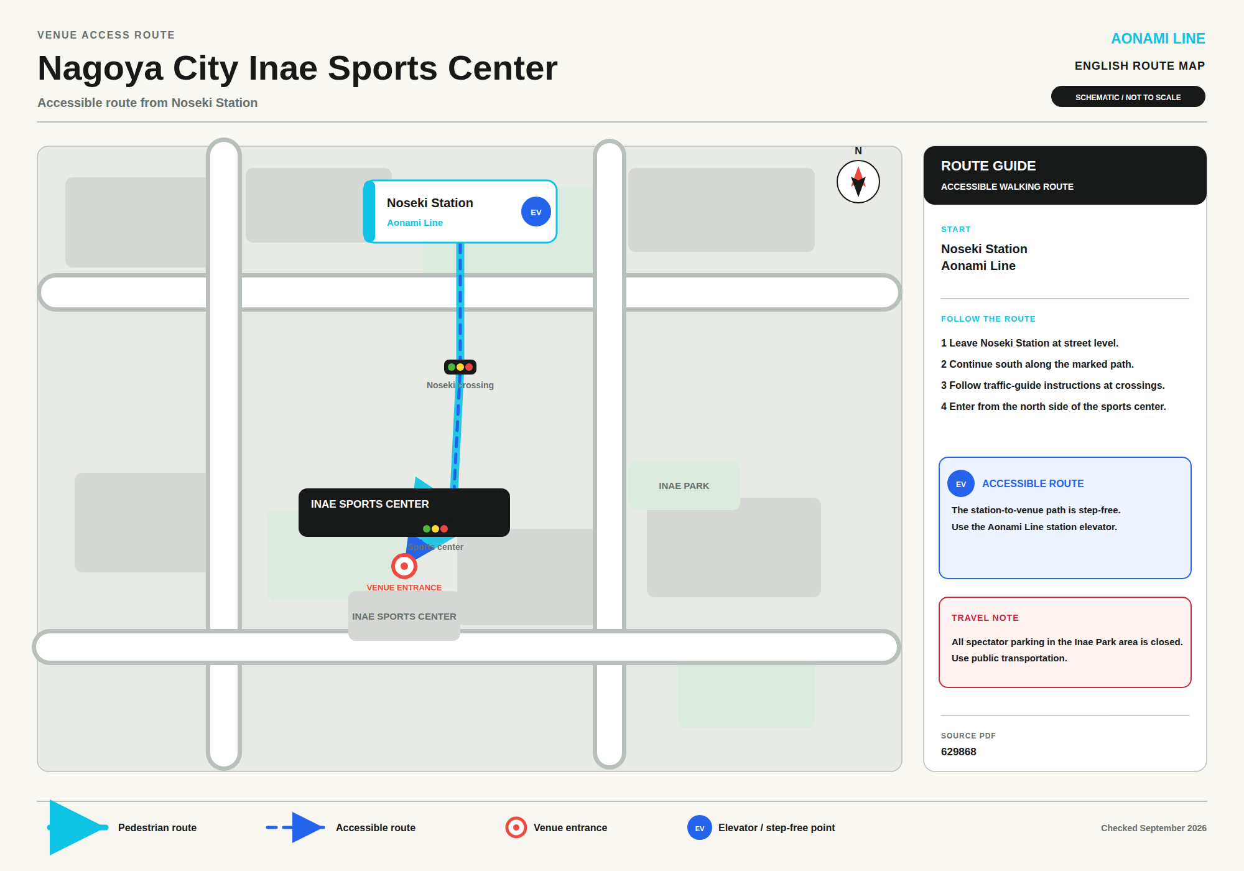
Task: Click the ENGLISH ROUTE MAP text
Action: coord(1140,66)
